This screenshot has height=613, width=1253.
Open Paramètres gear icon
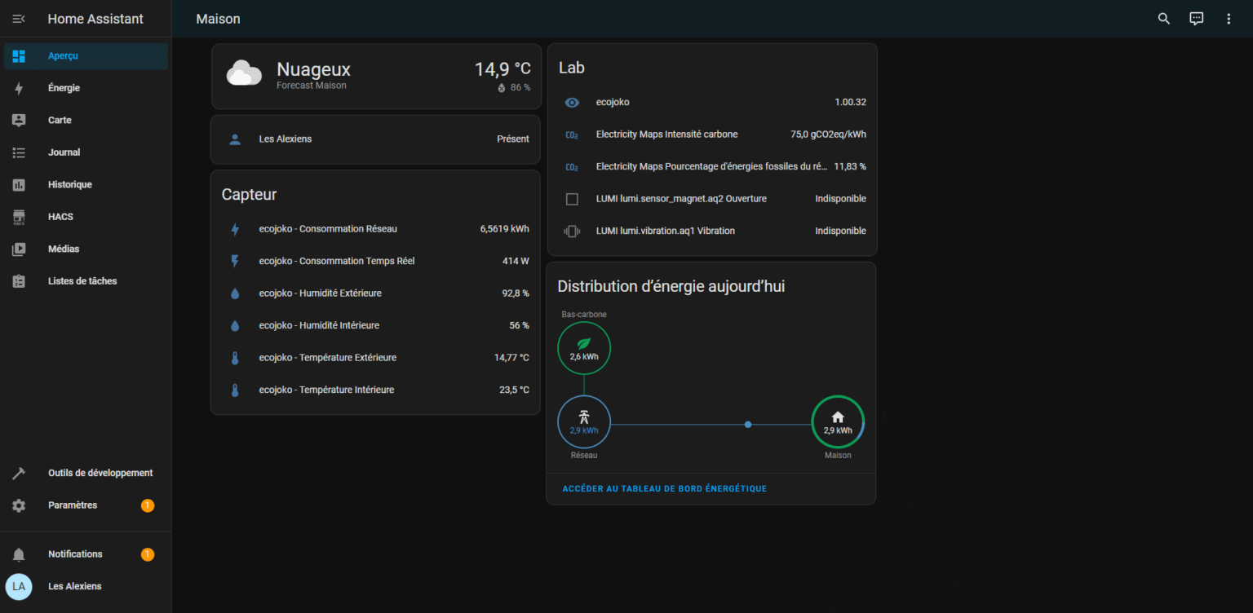[x=19, y=505]
